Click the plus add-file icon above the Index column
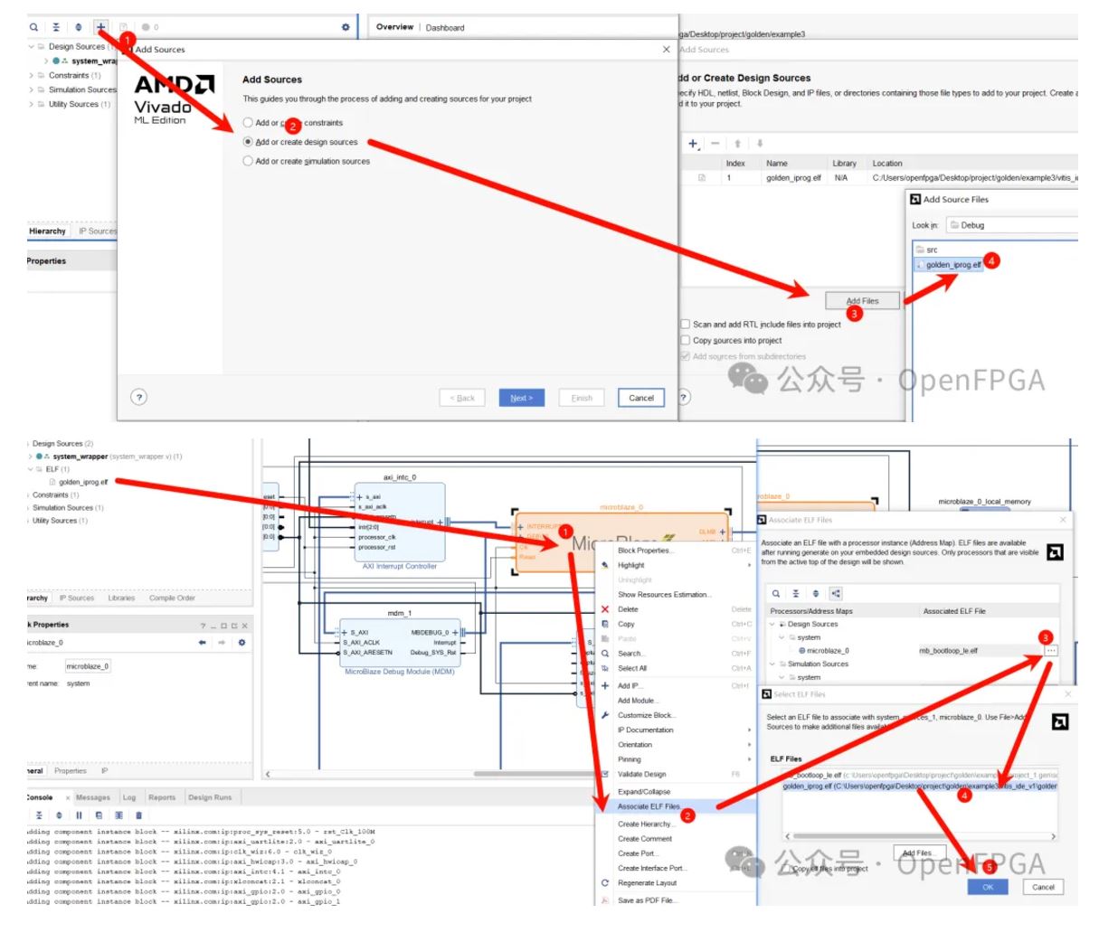 click(693, 143)
